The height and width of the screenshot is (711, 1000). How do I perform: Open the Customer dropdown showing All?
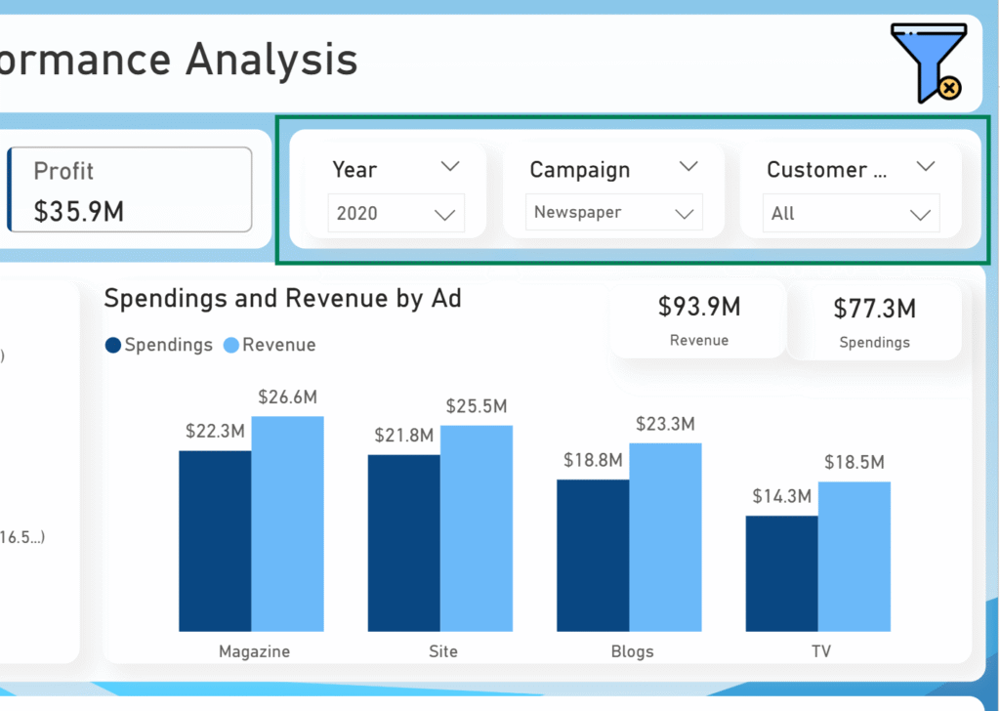coord(851,214)
